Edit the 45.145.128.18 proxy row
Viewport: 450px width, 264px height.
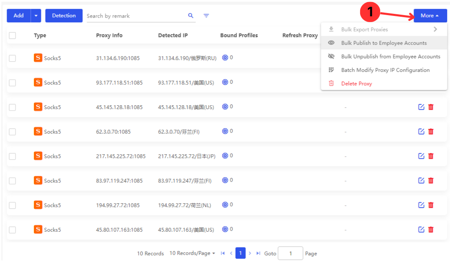point(421,107)
